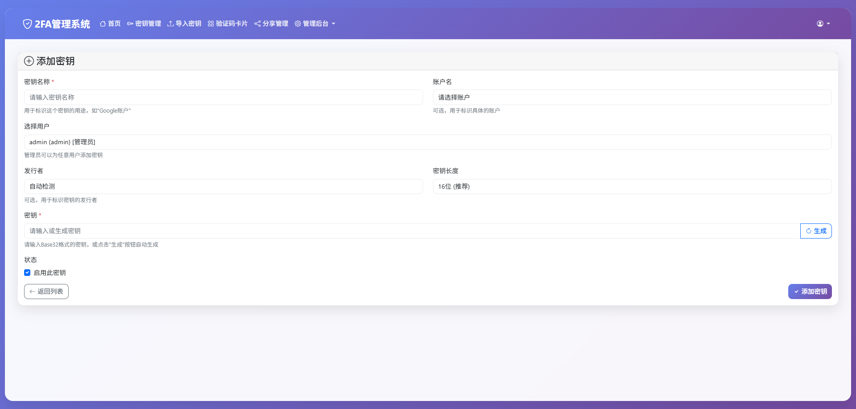The height and width of the screenshot is (409, 856).
Task: Open the 发行者 auto-detect dropdown
Action: click(x=224, y=186)
